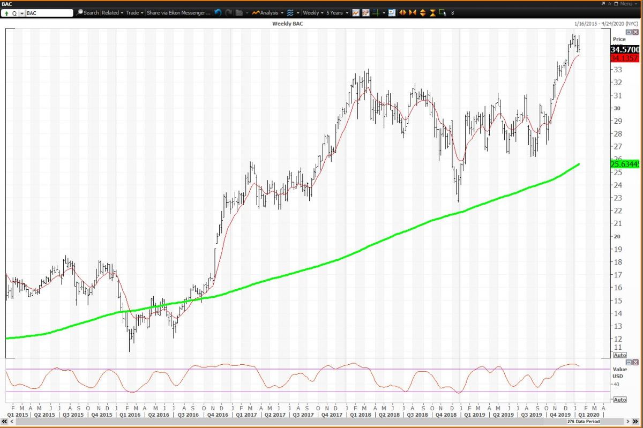This screenshot has height=428, width=643.
Task: Click the green up-arrow icon beside the symbol box
Action: (6, 13)
